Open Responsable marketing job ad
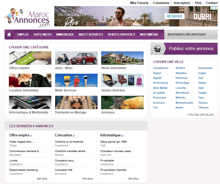 pyautogui.click(x=24, y=170)
